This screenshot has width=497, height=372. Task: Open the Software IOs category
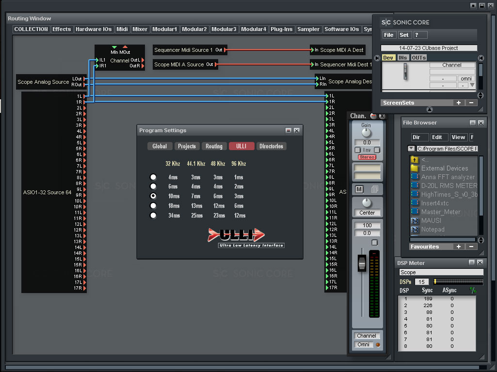[x=342, y=29]
